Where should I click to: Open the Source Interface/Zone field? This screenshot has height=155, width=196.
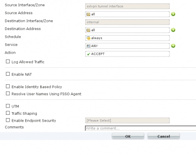tap(128, 6)
